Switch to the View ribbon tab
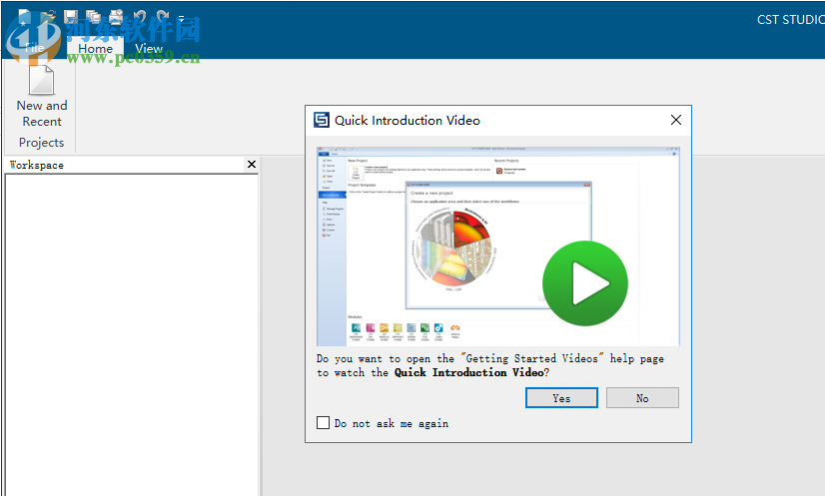This screenshot has height=496, width=825. click(149, 48)
